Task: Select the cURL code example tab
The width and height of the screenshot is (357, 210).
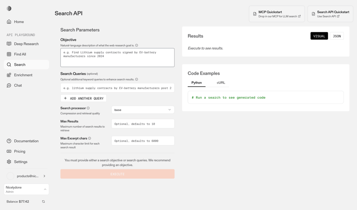Action: coord(221,83)
